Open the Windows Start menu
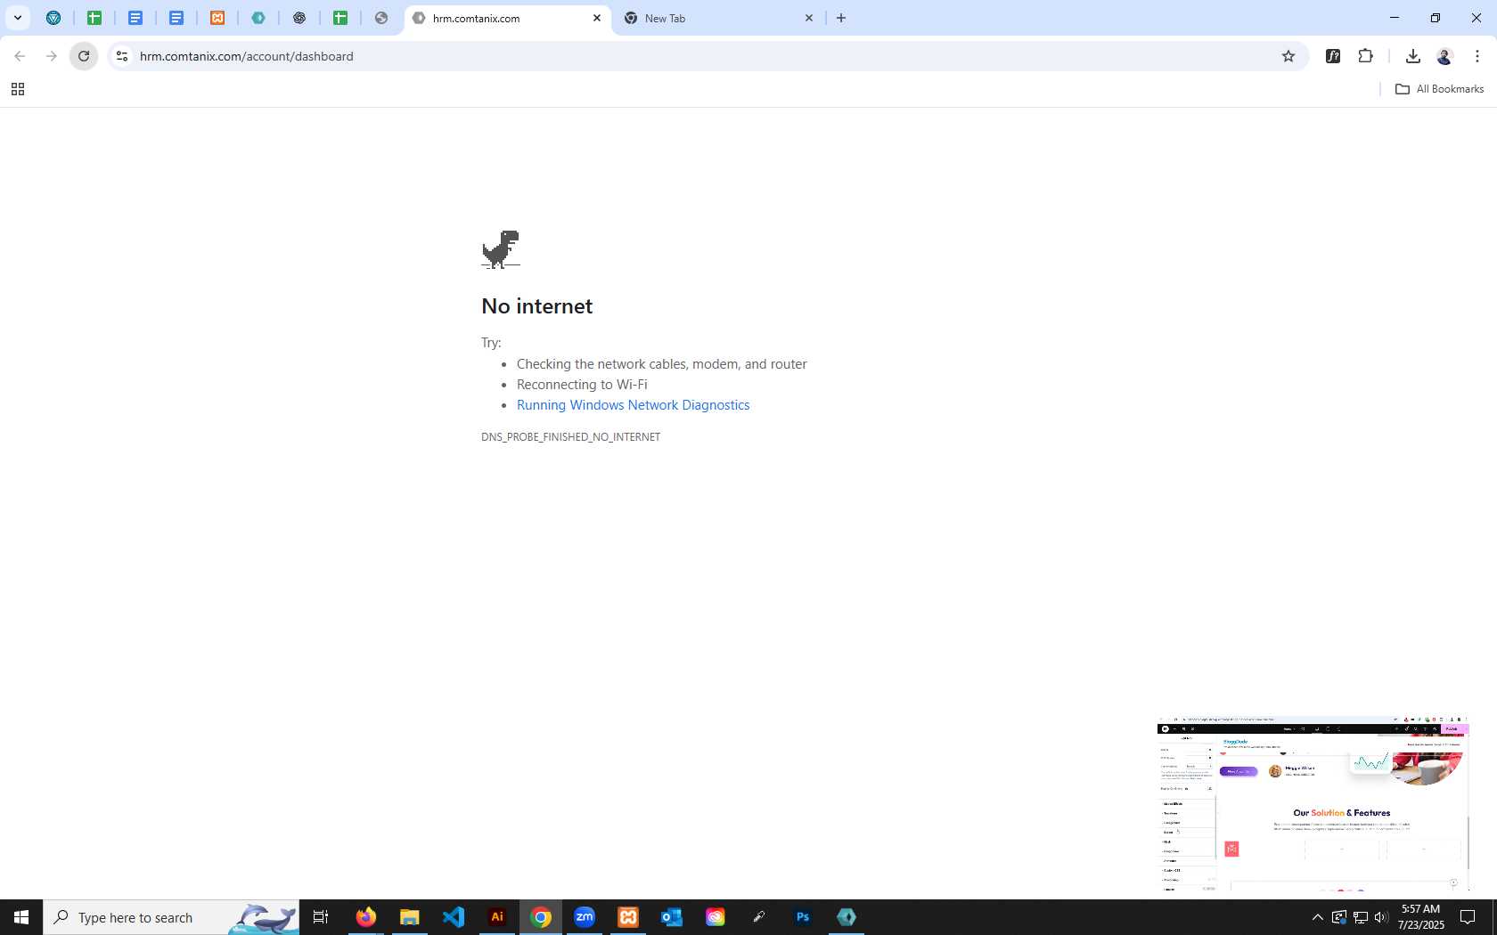1497x935 pixels. pyautogui.click(x=21, y=917)
